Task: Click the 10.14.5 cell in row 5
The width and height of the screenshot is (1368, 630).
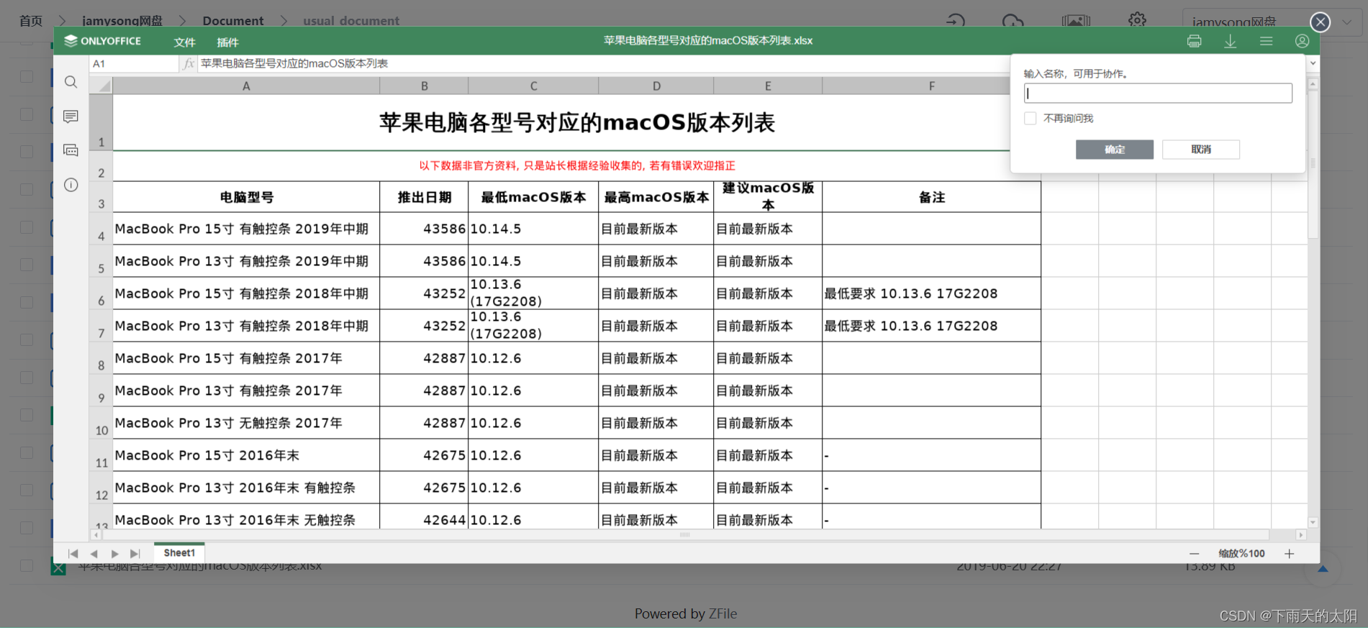Action: click(533, 261)
